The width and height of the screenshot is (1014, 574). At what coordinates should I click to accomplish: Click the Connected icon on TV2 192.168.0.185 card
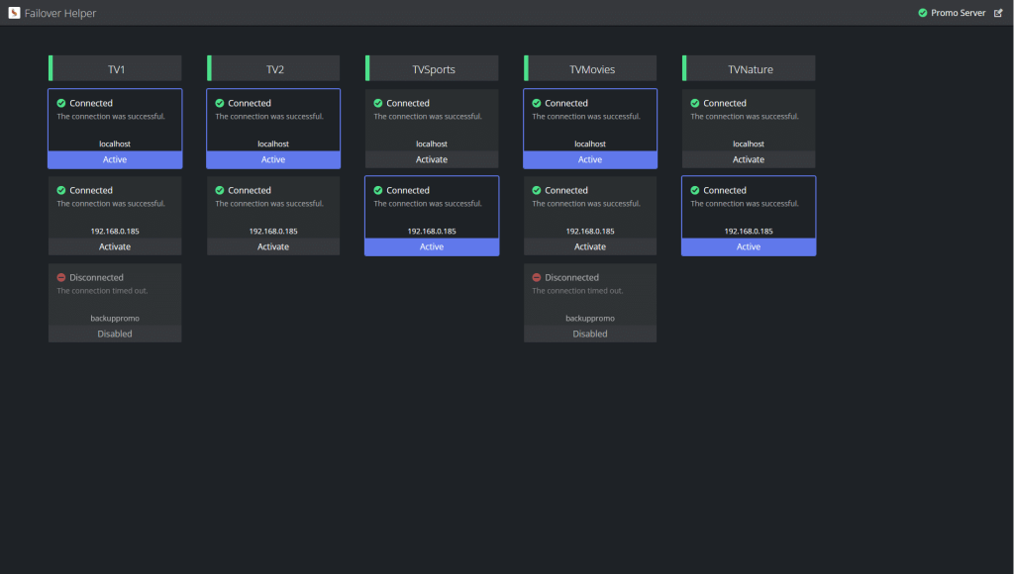pyautogui.click(x=220, y=190)
